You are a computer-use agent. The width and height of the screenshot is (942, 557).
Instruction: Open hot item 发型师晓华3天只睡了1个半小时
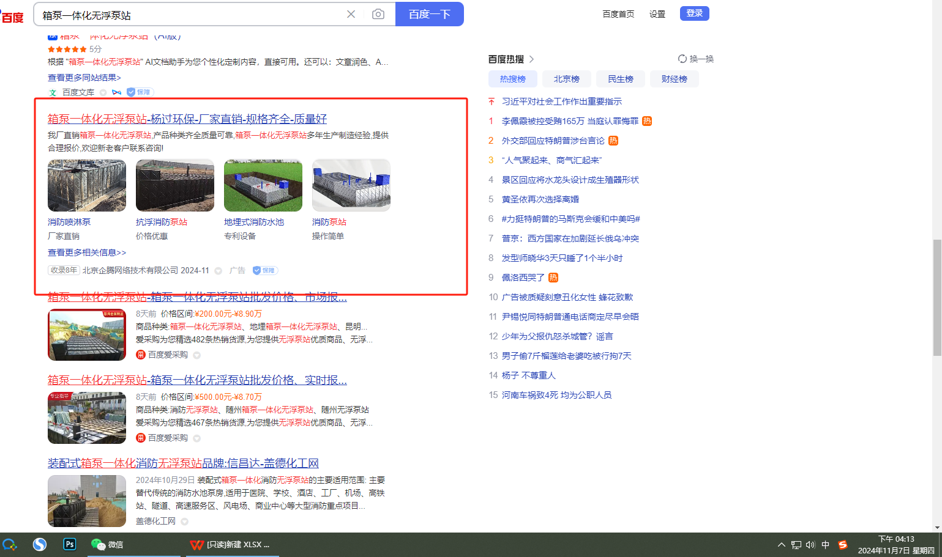pyautogui.click(x=562, y=258)
